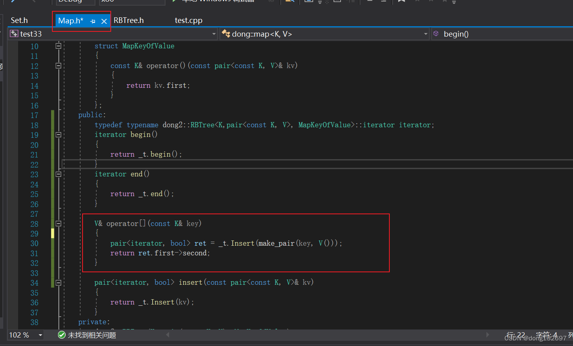Click the 'private:' access specifier
Image resolution: width=573 pixels, height=346 pixels.
pos(94,322)
